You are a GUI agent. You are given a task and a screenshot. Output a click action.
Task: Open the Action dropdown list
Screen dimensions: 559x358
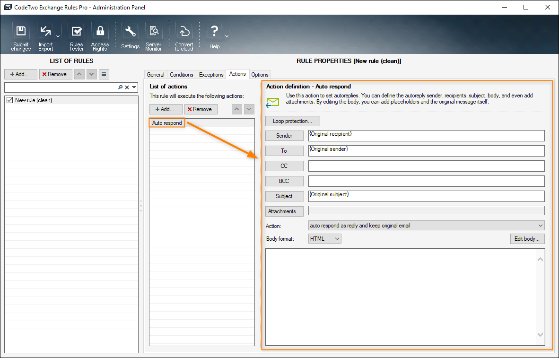[427, 226]
